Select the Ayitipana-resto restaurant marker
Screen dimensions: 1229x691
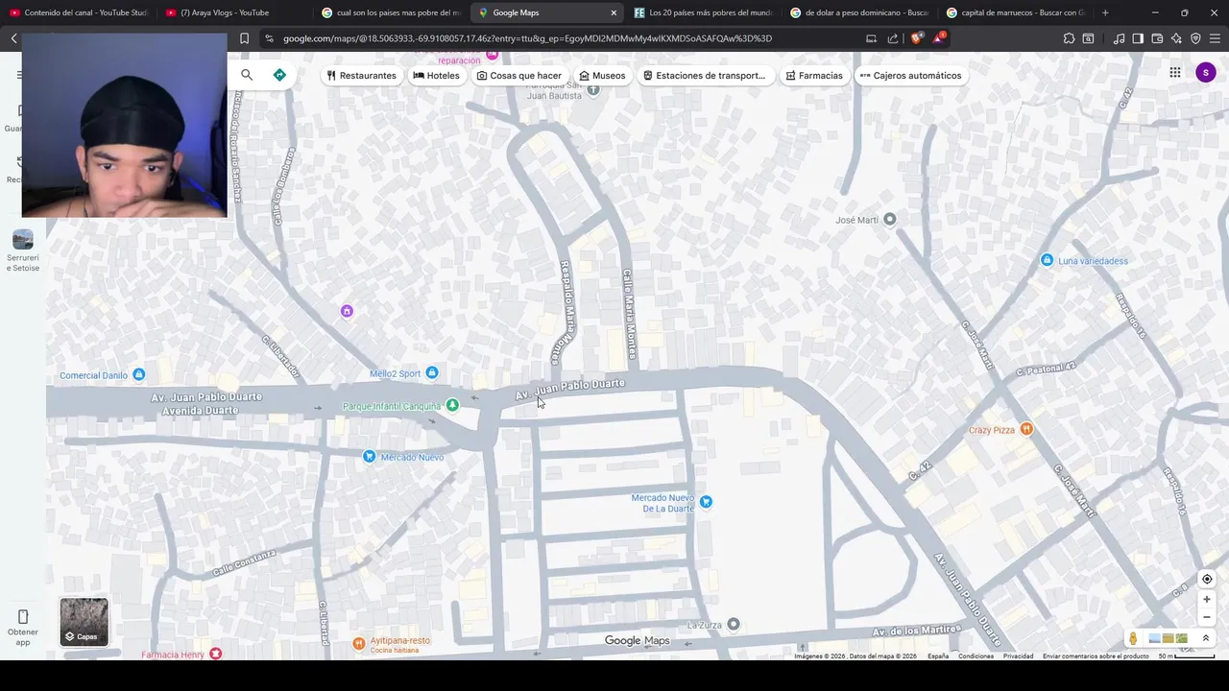click(359, 643)
